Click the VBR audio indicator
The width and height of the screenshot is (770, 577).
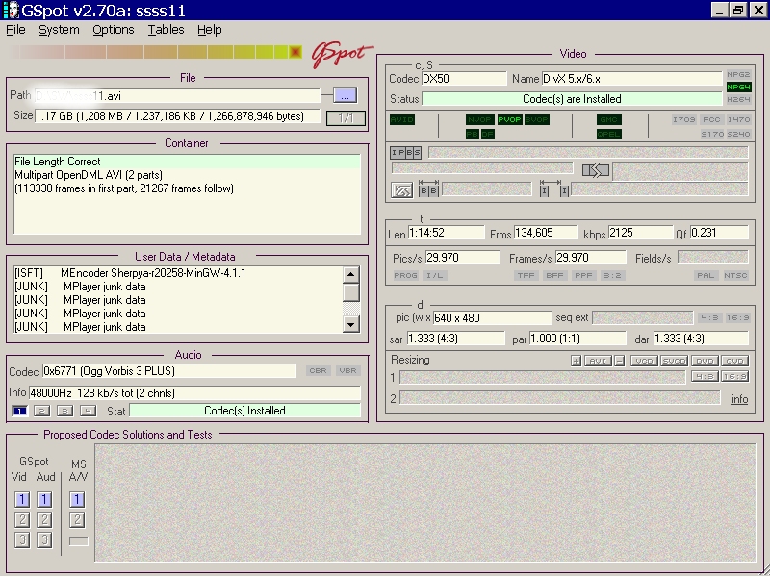point(348,371)
